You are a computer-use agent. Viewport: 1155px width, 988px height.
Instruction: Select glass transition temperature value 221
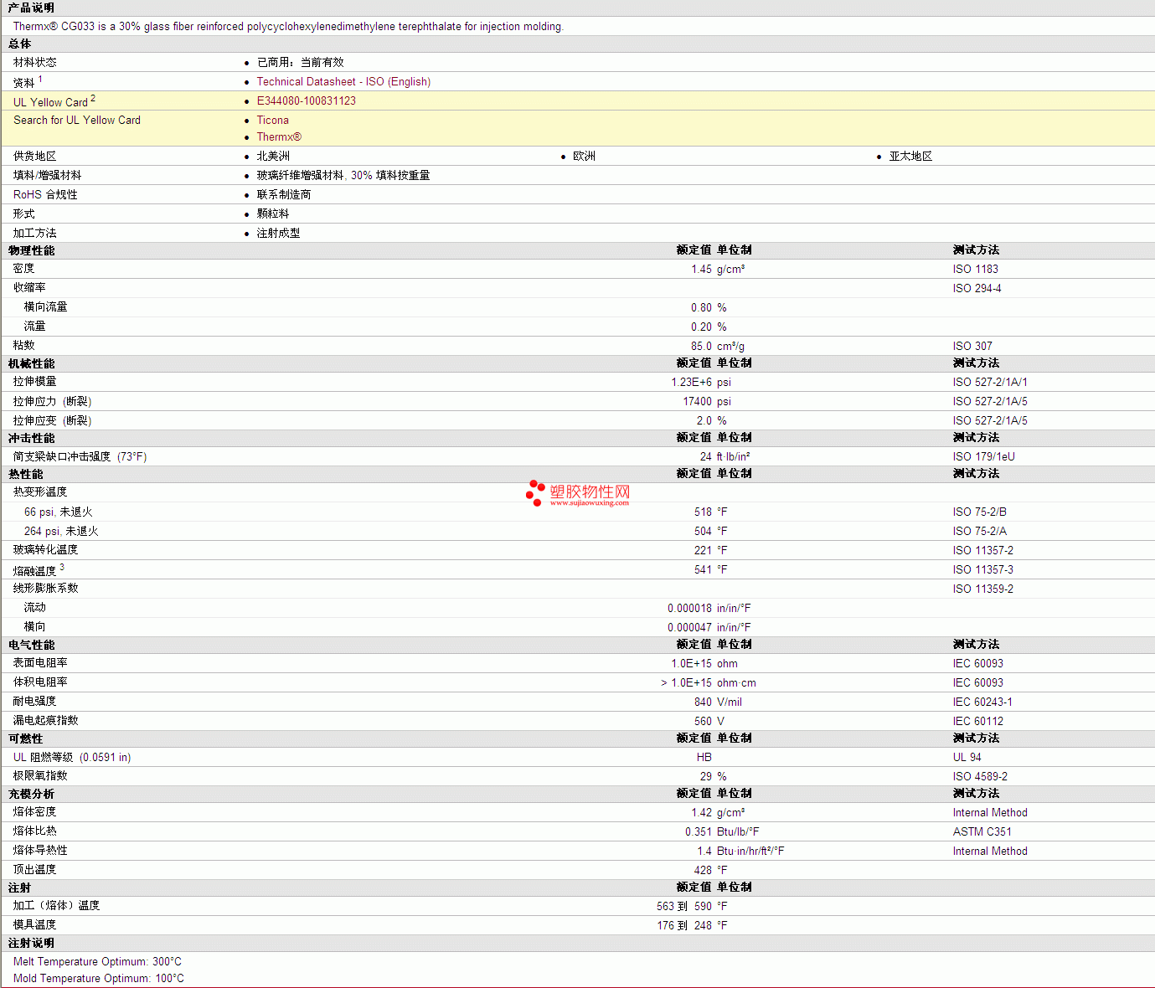click(x=703, y=551)
